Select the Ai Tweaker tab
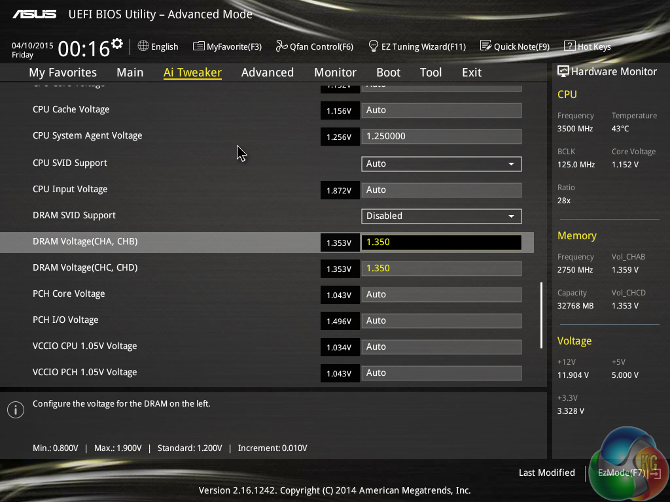670x502 pixels. (192, 72)
